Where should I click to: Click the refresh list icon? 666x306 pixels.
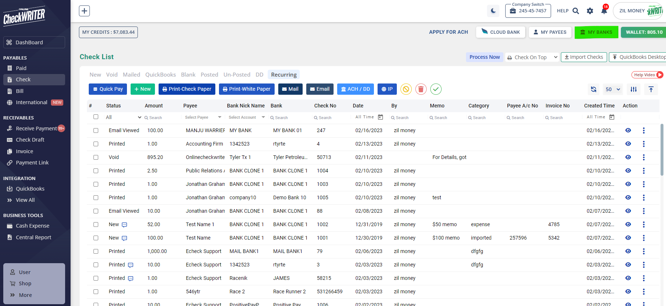(x=594, y=89)
